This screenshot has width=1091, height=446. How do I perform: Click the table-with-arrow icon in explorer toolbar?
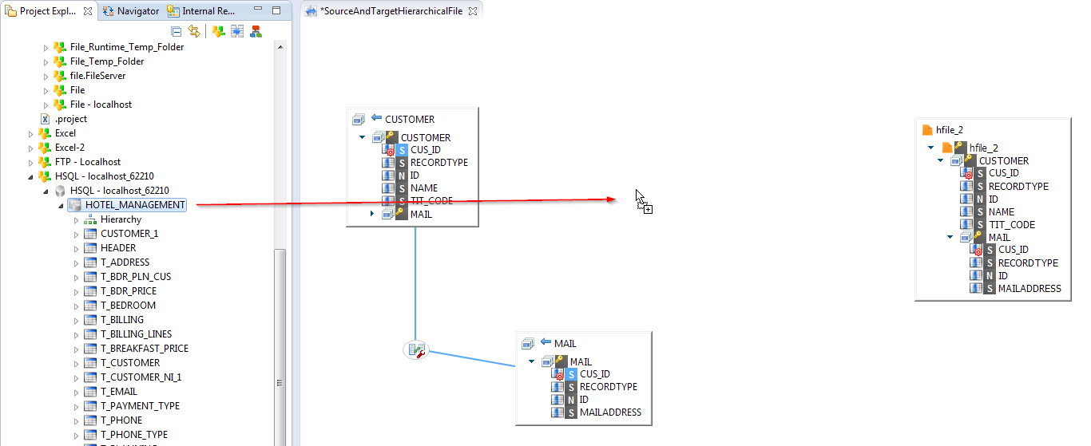tap(237, 31)
